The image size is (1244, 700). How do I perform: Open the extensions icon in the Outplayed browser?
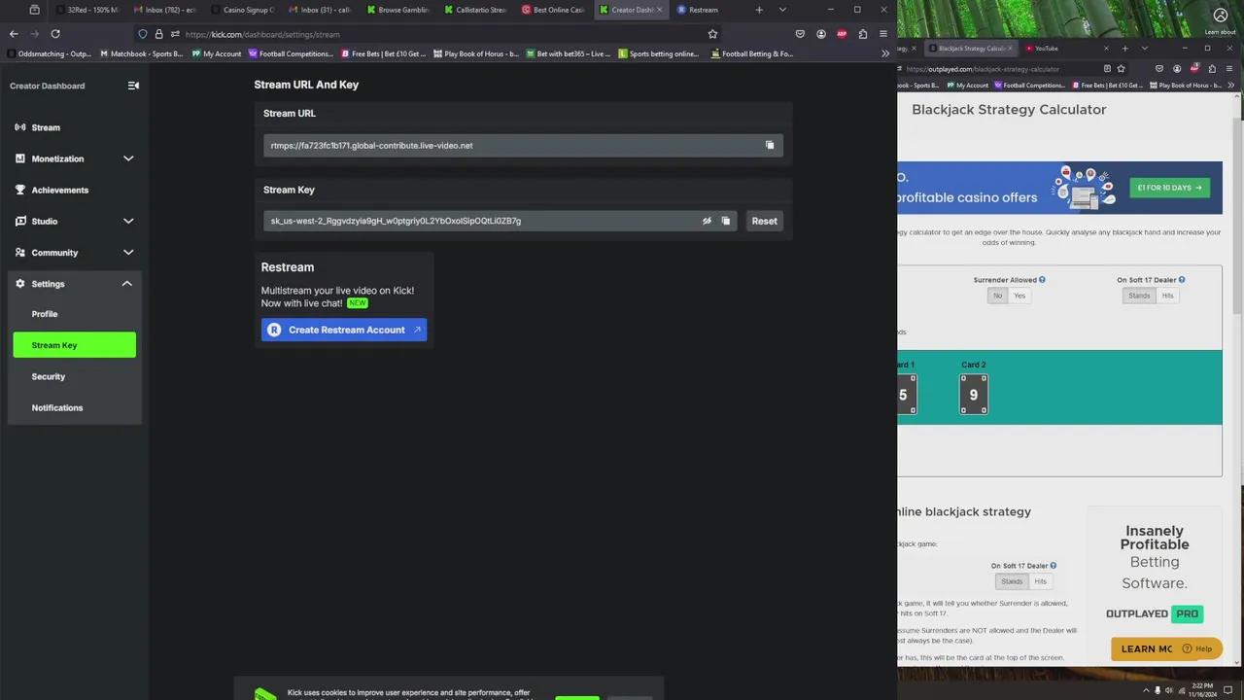1212,69
